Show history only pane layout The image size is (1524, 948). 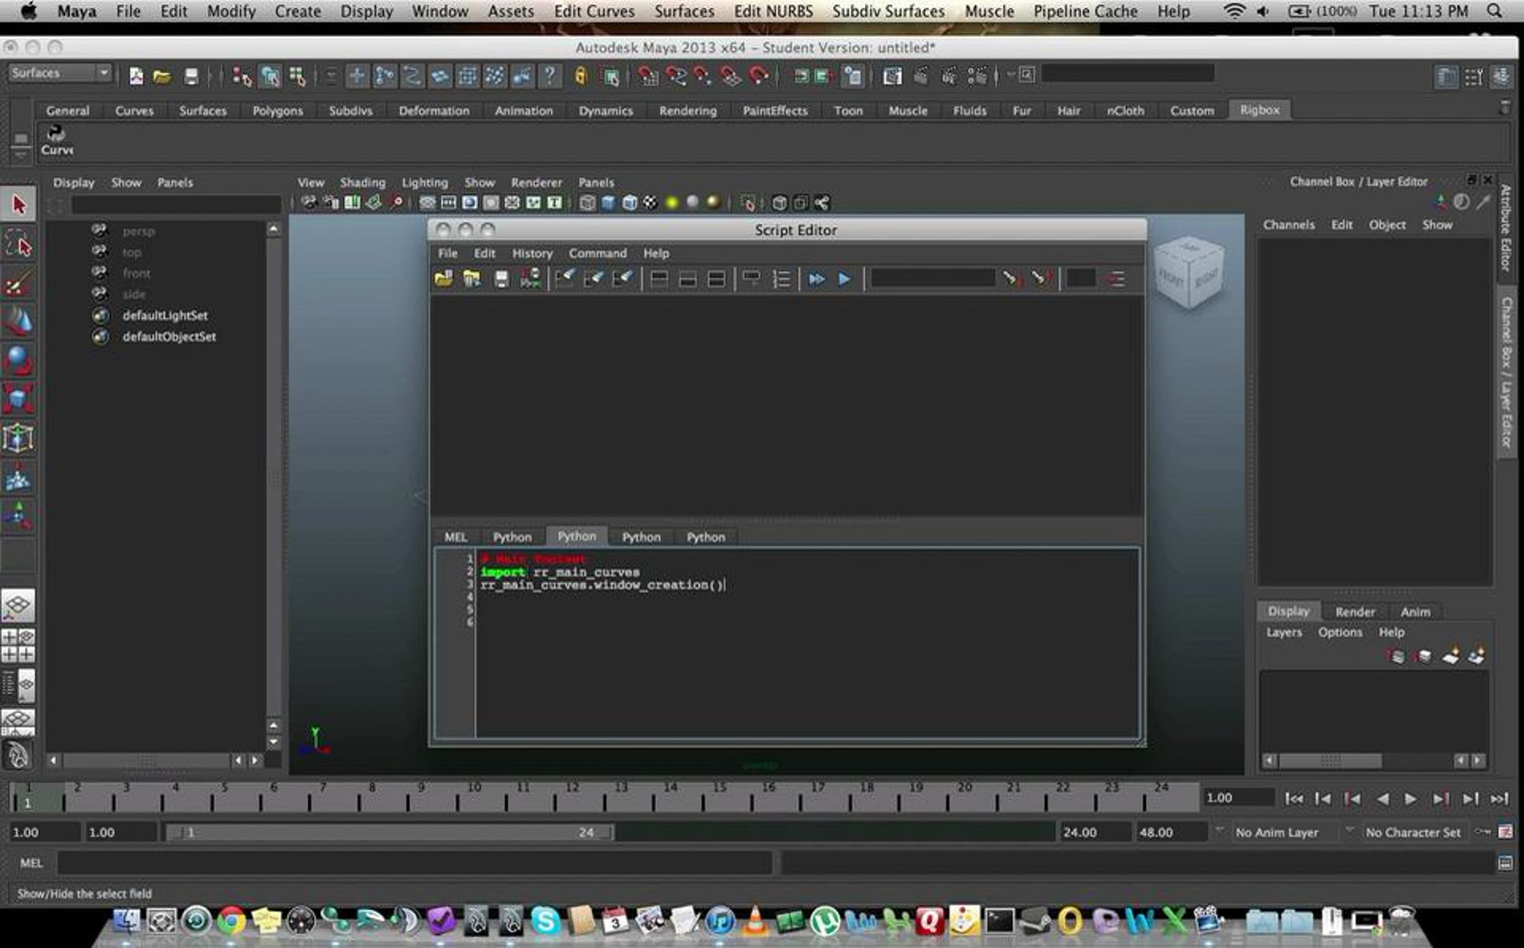(659, 279)
